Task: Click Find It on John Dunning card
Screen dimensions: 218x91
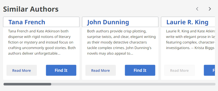Action: [140, 70]
